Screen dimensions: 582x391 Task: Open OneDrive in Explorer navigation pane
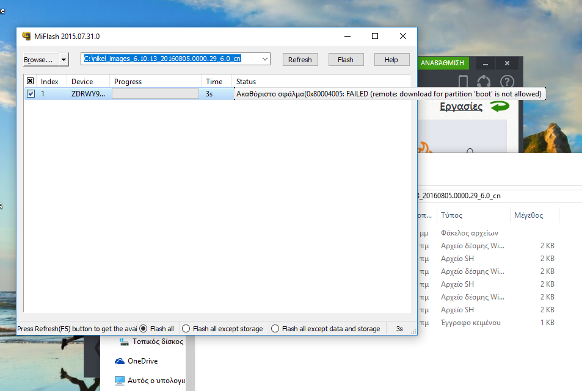click(142, 361)
